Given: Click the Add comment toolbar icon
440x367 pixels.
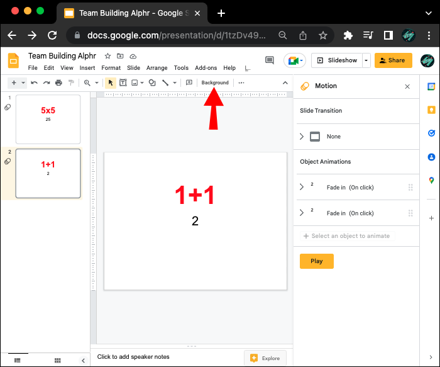Looking at the screenshot, I should (189, 82).
